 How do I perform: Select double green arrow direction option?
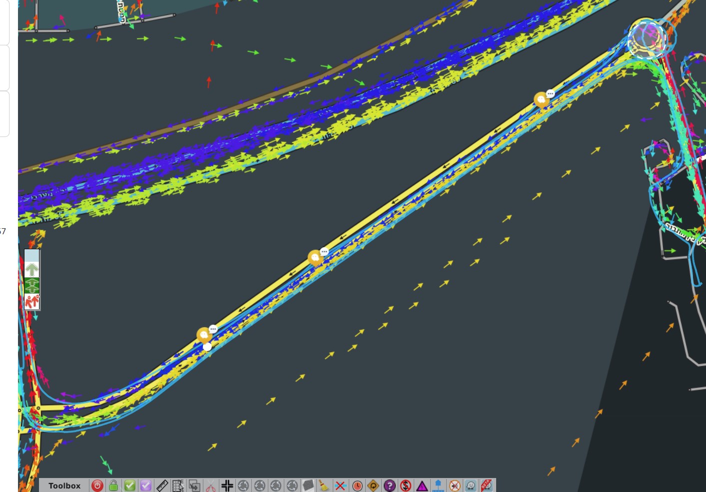[32, 286]
